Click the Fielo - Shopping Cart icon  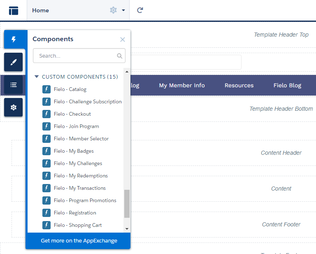[46, 225]
